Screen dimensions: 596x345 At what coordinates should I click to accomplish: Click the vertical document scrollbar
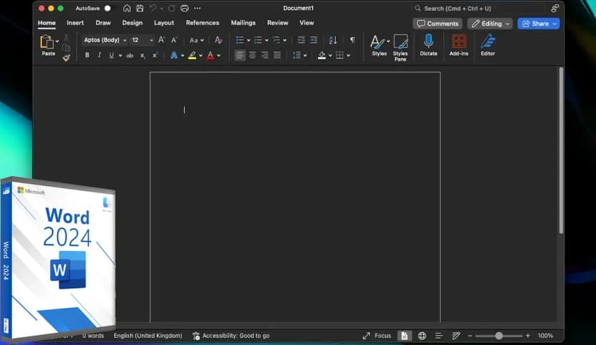coord(561,151)
